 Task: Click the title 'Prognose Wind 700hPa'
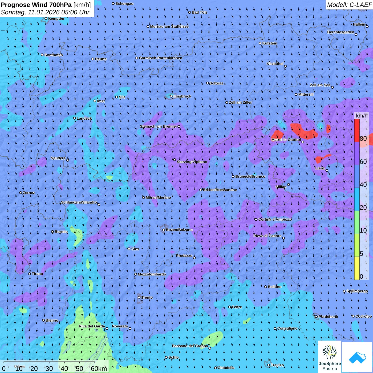36,5
